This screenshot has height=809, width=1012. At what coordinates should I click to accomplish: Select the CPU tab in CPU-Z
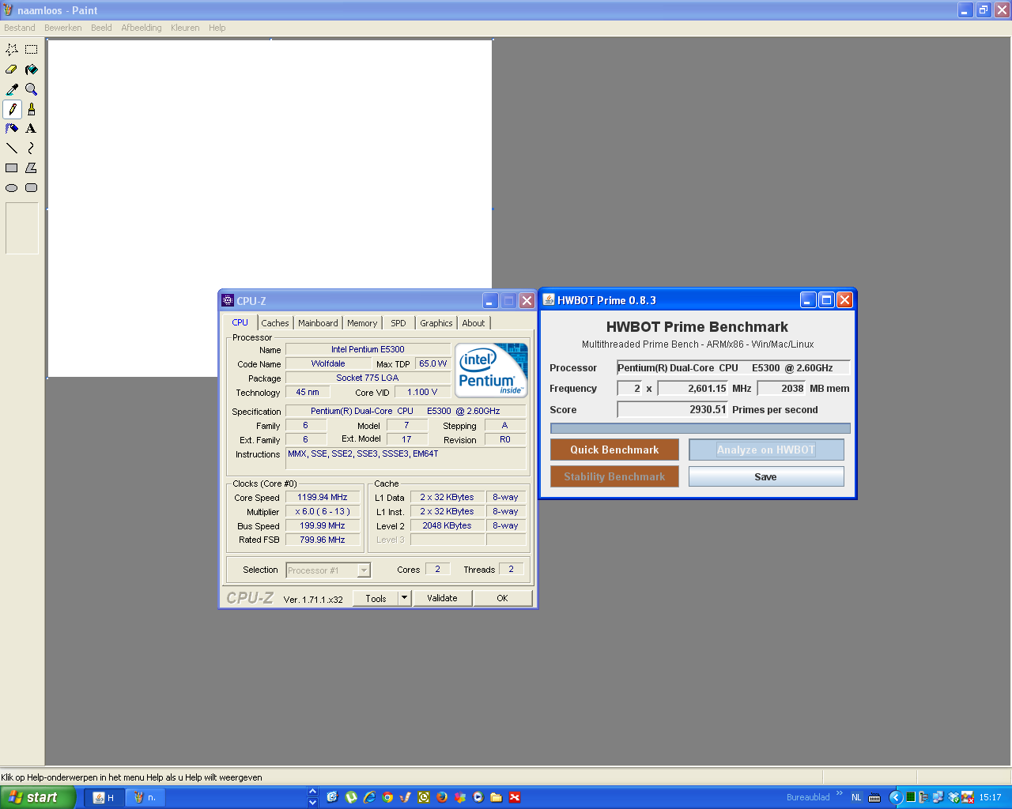pyautogui.click(x=240, y=322)
